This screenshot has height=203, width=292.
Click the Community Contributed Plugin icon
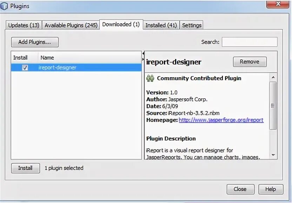(150, 78)
